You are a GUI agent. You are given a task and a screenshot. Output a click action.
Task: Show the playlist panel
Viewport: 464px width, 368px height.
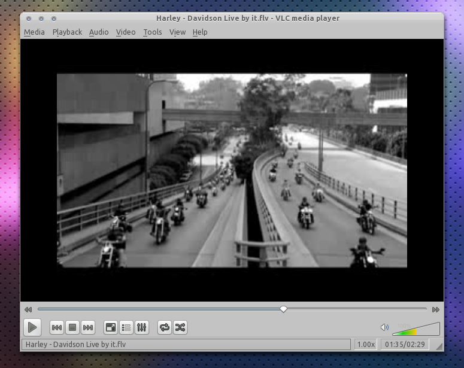(126, 327)
